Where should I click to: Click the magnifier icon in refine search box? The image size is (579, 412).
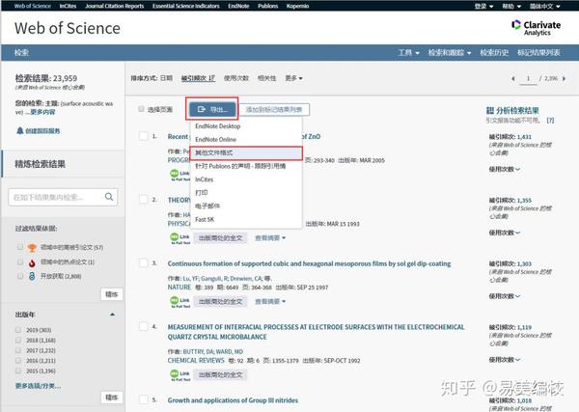point(109,197)
